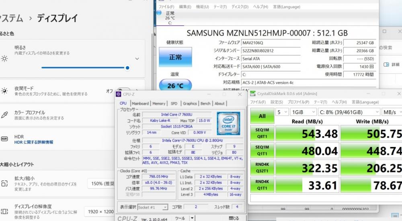Open ディスク(D) menu in CrystalDiskInfo
The height and width of the screenshot is (221, 402).
click(240, 7)
